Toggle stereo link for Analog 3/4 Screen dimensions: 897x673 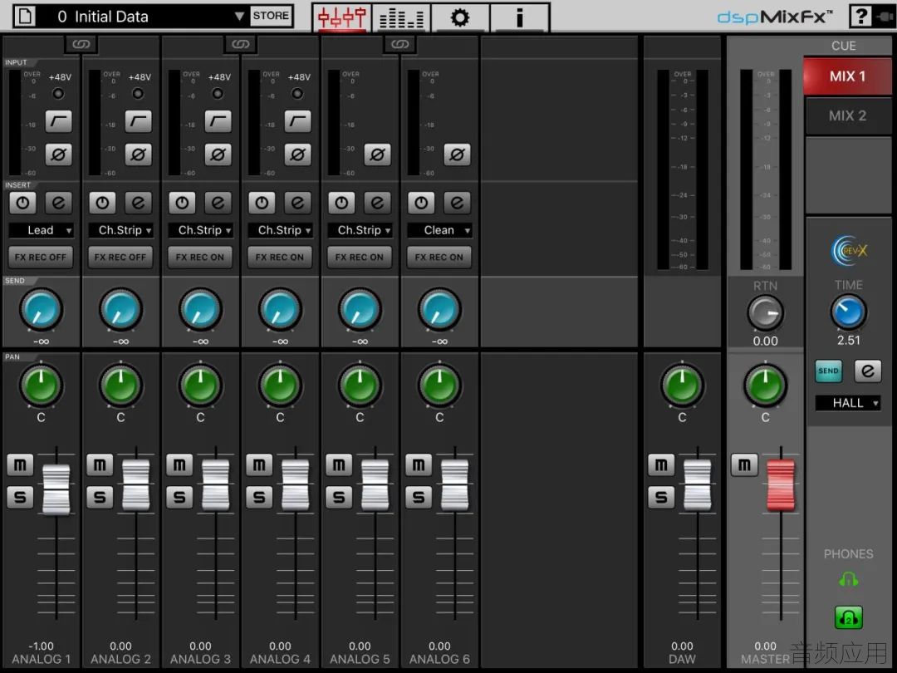[240, 44]
